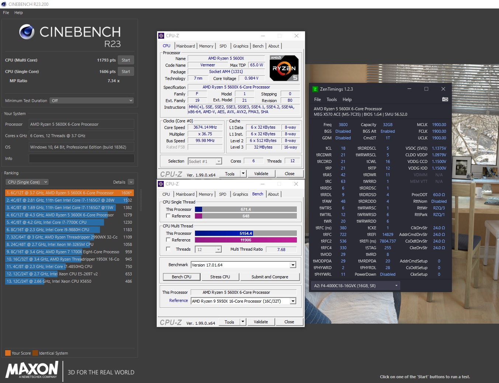Image resolution: width=499 pixels, height=383 pixels.
Task: Click Submit and Compare button
Action: tap(270, 277)
